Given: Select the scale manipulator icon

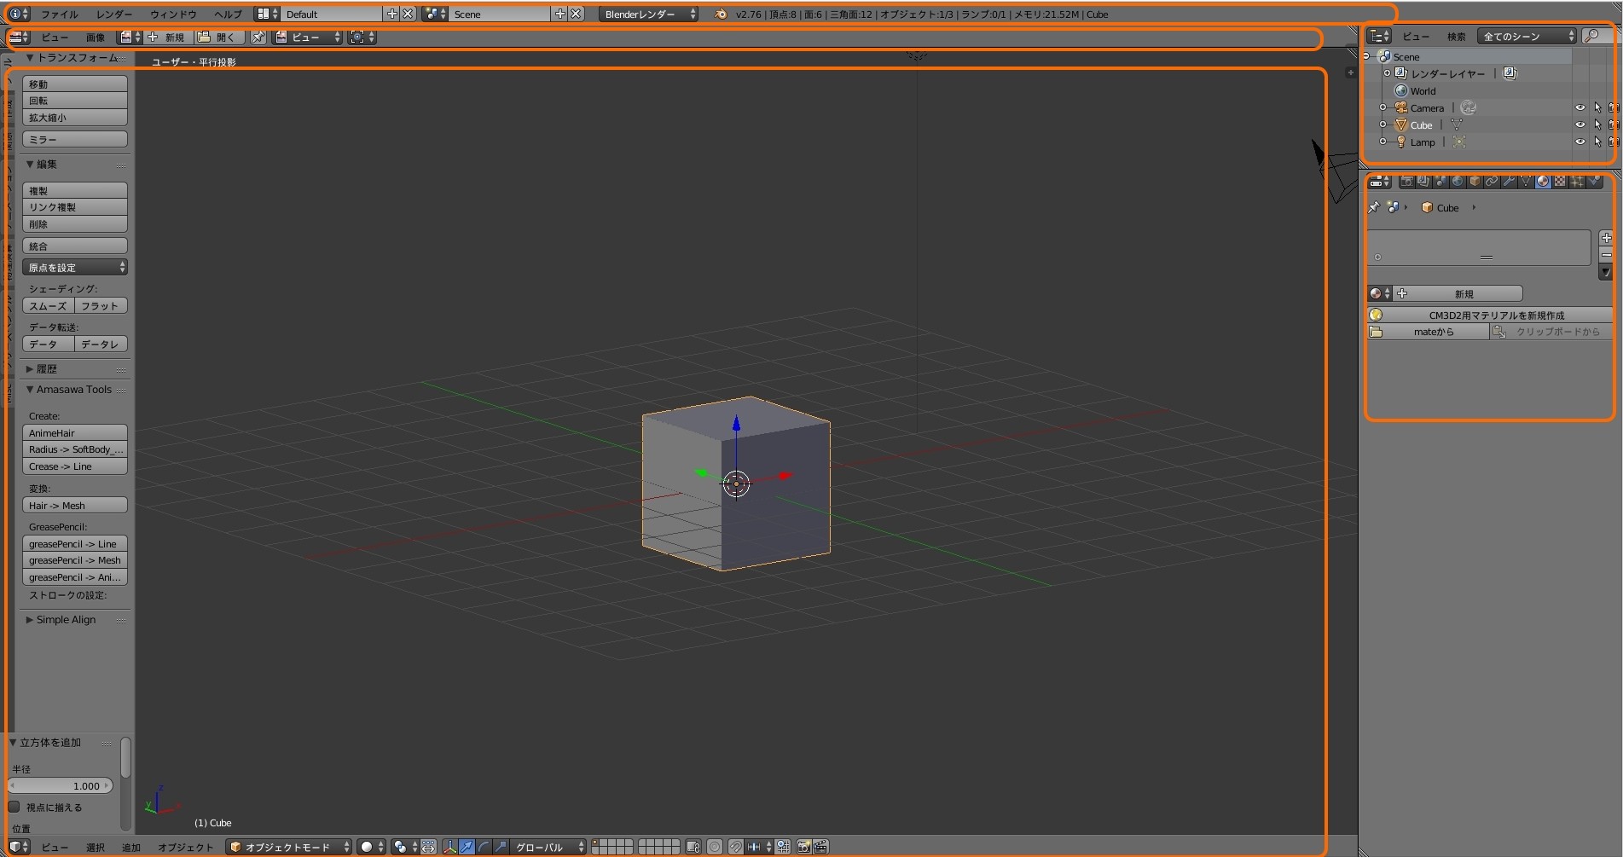Looking at the screenshot, I should pyautogui.click(x=501, y=847).
